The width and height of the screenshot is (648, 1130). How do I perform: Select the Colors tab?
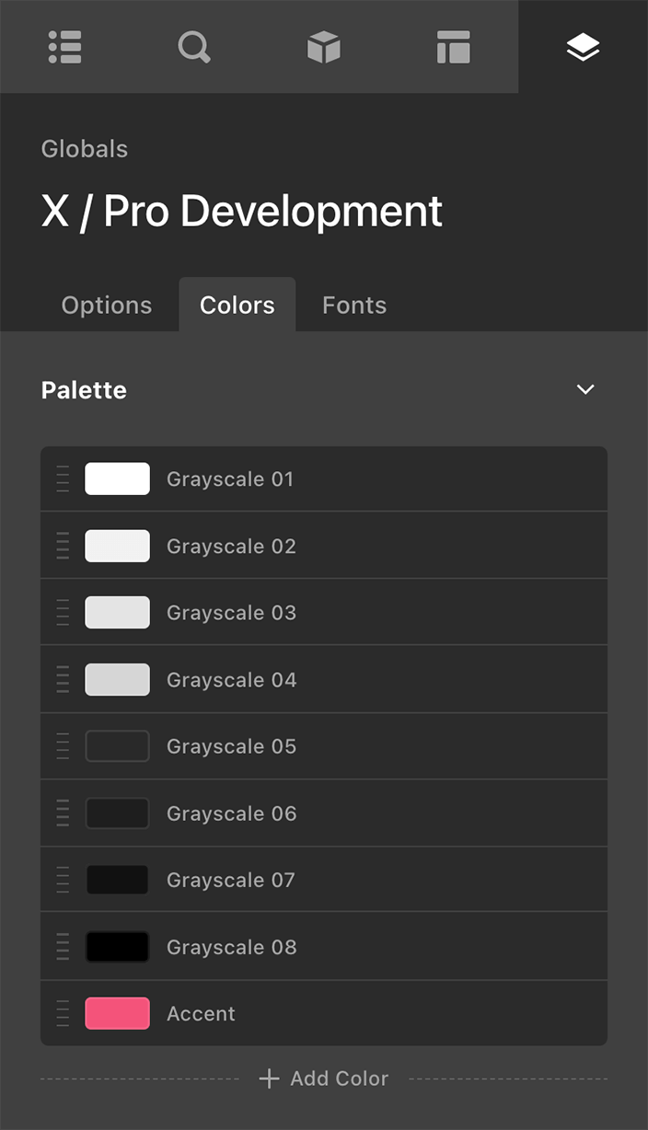[237, 305]
